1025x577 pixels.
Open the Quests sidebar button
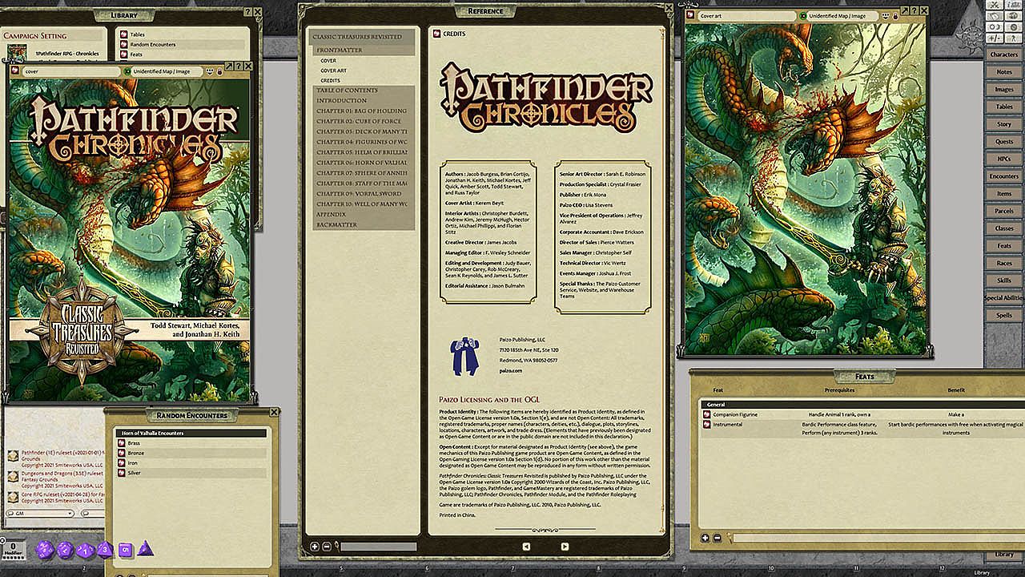[1004, 141]
